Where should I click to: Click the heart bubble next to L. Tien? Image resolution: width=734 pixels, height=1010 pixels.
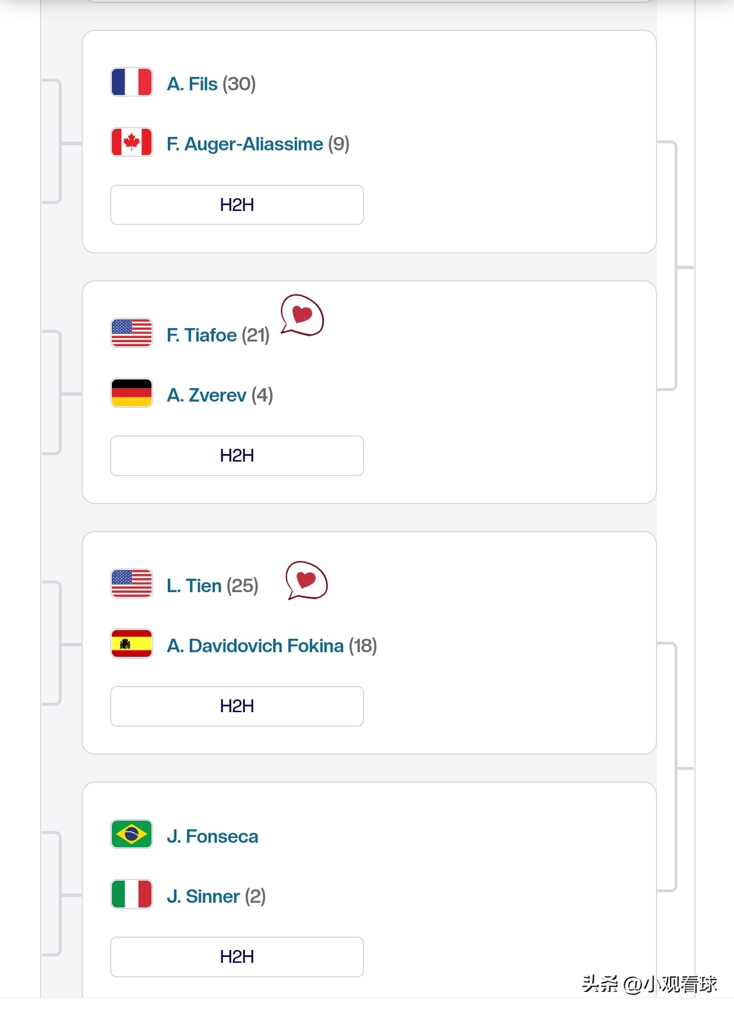pyautogui.click(x=306, y=580)
